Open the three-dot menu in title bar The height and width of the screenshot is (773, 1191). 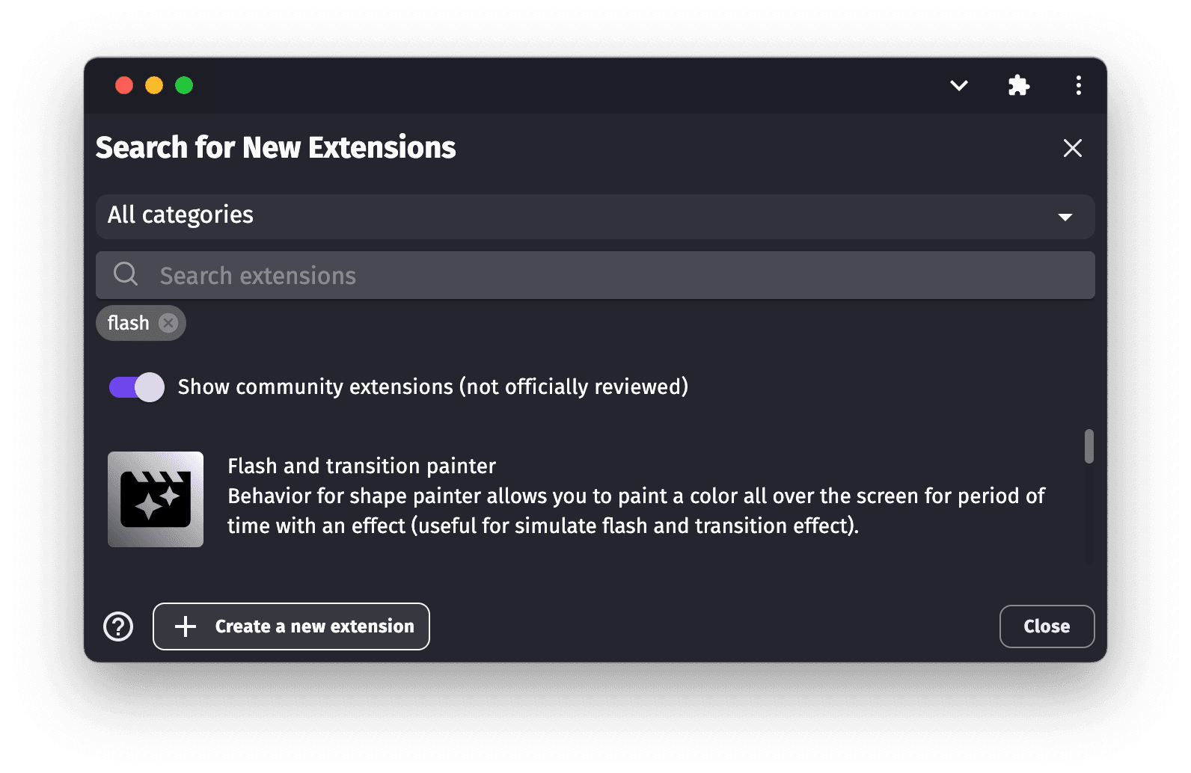[1078, 85]
